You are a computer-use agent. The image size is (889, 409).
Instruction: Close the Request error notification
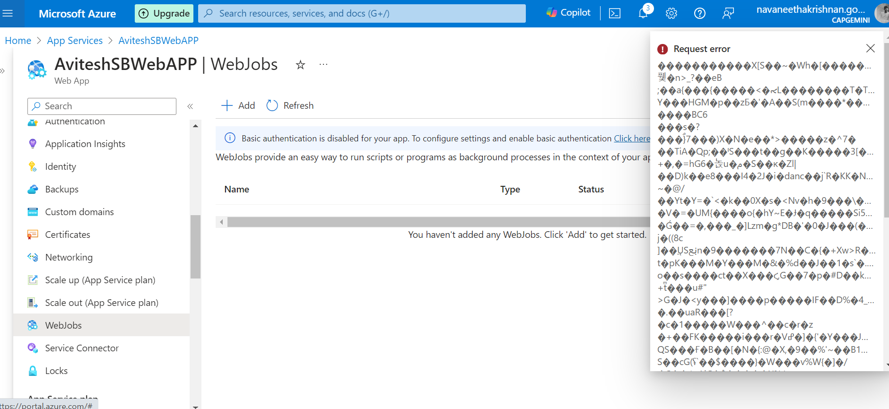pyautogui.click(x=871, y=48)
